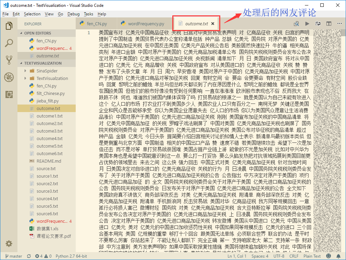Expand the TextVisualzation folder
Image resolution: width=346 pixels, height=260 pixels.
click(47, 78)
